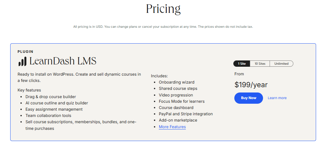Click the PLUGIN label above the title
The width and height of the screenshot is (323, 146).
pos(25,52)
